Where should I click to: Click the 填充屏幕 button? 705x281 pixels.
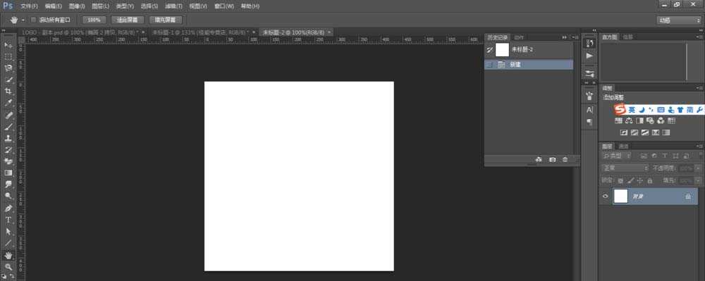point(166,20)
